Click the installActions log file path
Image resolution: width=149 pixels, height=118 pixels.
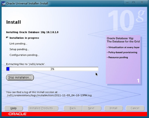click(49, 95)
